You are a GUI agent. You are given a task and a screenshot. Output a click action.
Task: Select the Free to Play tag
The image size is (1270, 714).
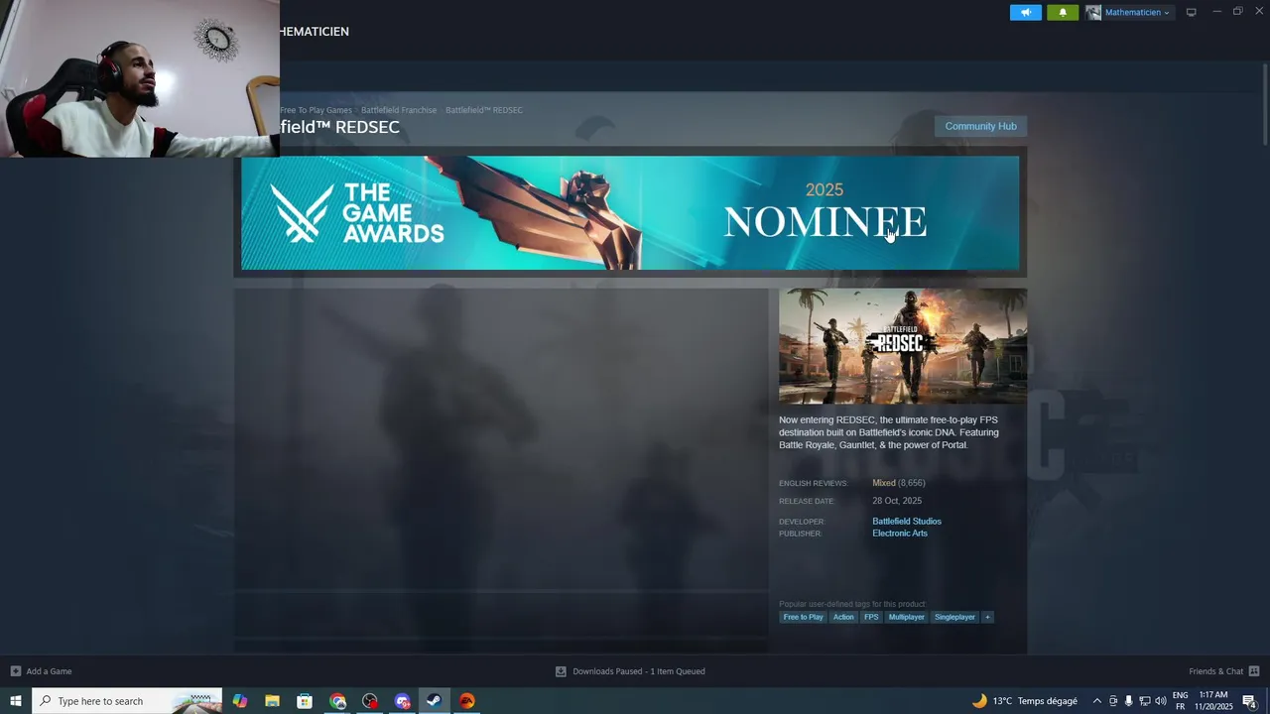[803, 617]
